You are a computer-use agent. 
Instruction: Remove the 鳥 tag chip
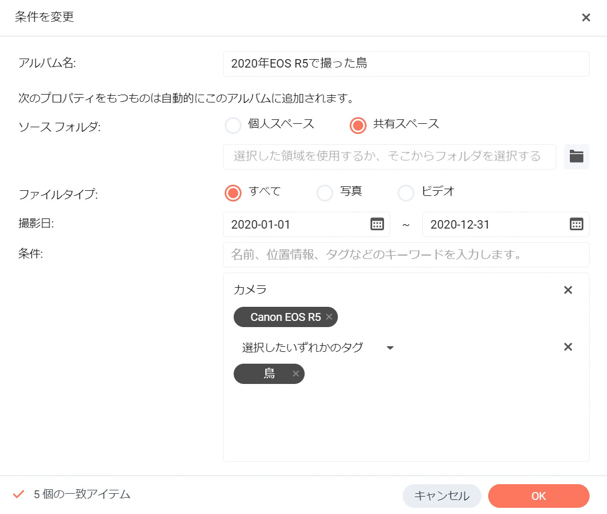pyautogui.click(x=295, y=374)
